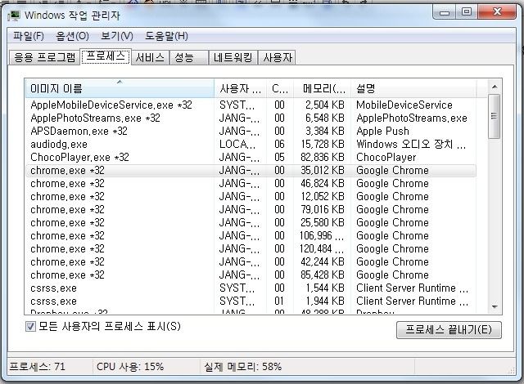The width and height of the screenshot is (524, 384).
Task: Open the 옵션(O) menu
Action: (72, 36)
